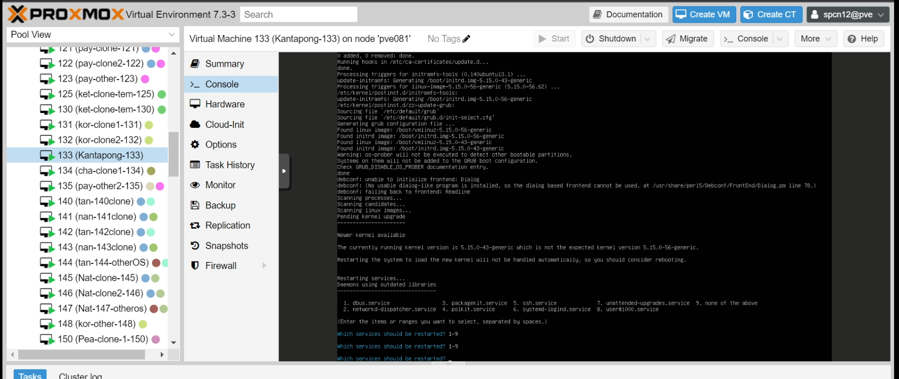Switch to the Tasks tab
899x379 pixels.
[30, 375]
